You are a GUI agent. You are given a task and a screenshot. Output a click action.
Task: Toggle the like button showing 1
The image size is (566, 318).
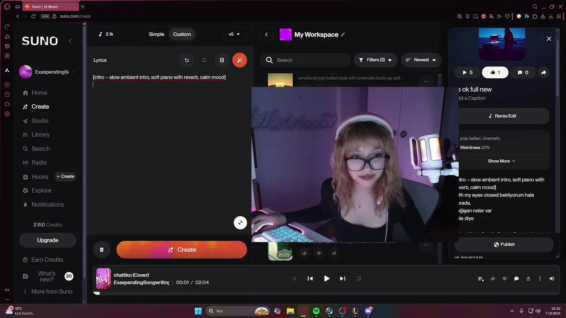495,72
